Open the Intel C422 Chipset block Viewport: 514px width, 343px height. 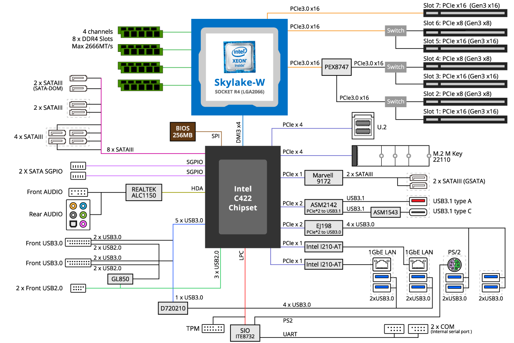tap(242, 196)
